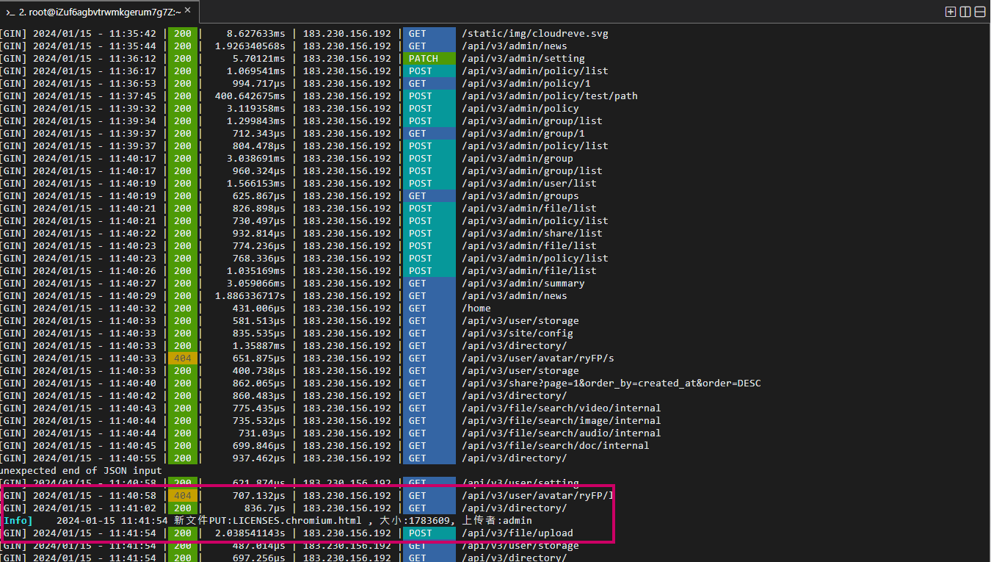The height and width of the screenshot is (562, 991).
Task: Open a new terminal tab with plus icon
Action: (x=951, y=11)
